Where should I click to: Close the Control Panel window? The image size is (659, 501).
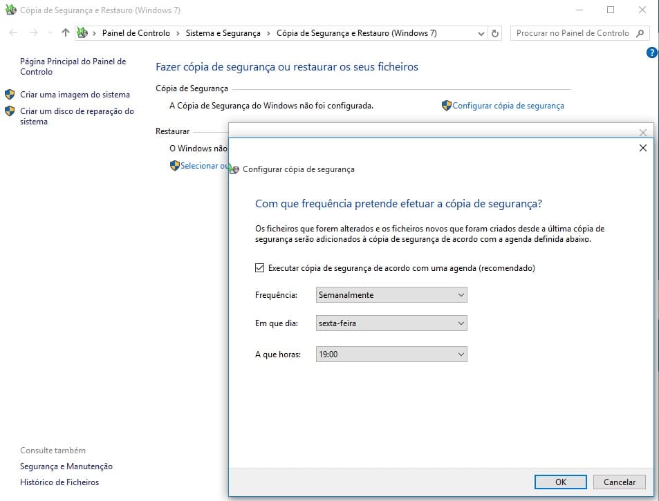coord(642,10)
